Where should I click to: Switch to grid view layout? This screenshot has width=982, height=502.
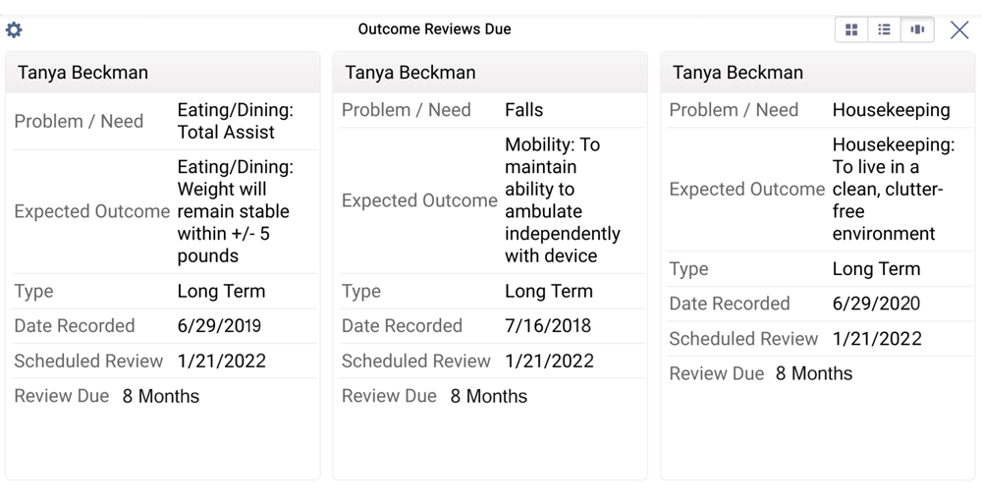coord(851,29)
